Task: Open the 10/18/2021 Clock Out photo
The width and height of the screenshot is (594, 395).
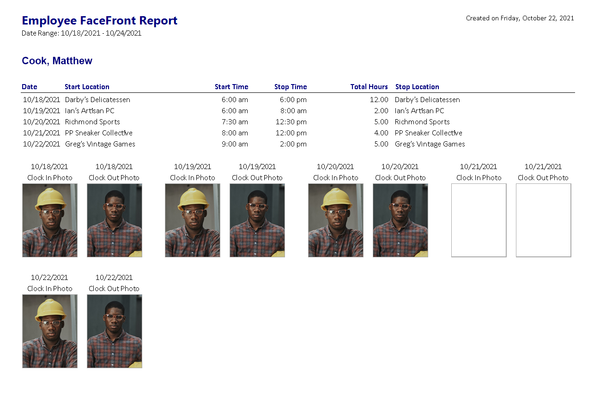Action: pyautogui.click(x=115, y=220)
